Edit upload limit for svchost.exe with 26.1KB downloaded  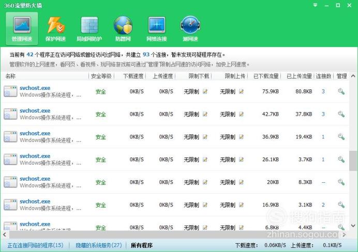[241, 160]
